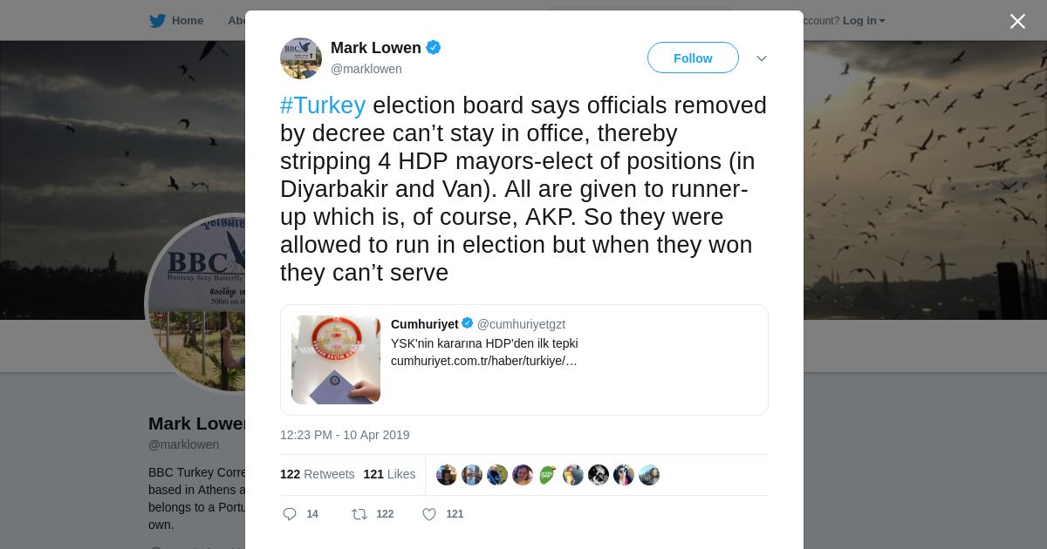Screen dimensions: 1047x549
Task: Click Mark Lowen's verified badge
Action: coord(434,48)
